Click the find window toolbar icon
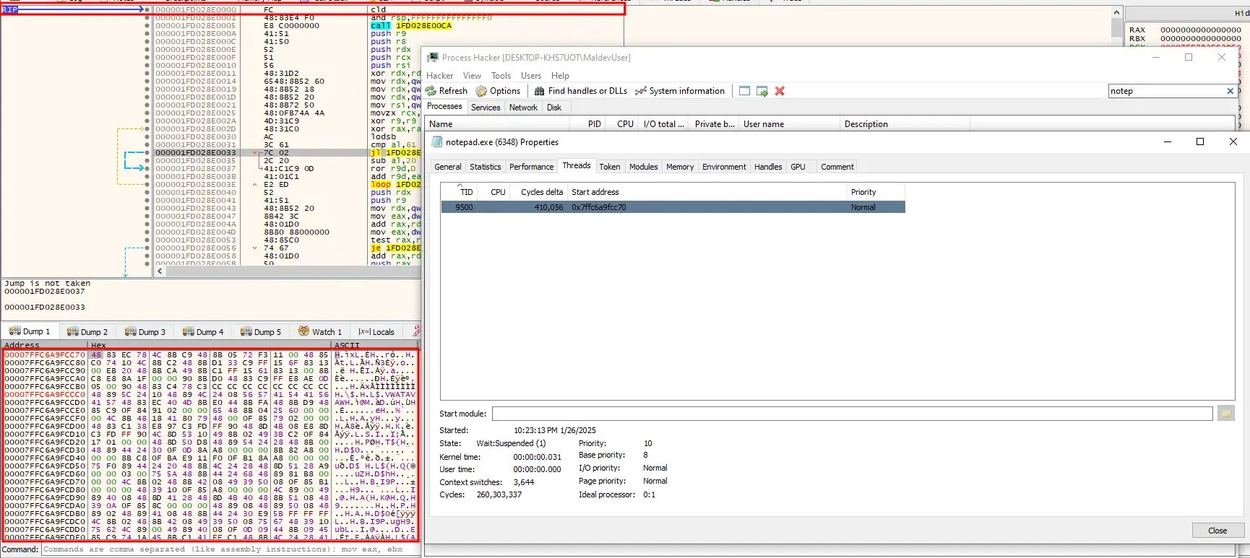Viewport: 1250px width, 558px height. click(x=744, y=91)
